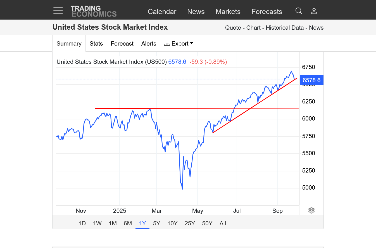Select the 50Y time range

(x=207, y=223)
